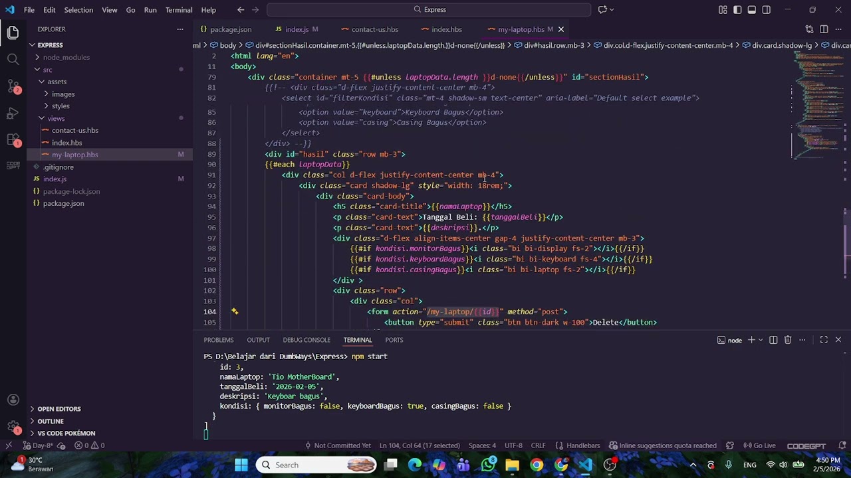The image size is (851, 478).
Task: Switch to the DEBUG CONSOLE panel tab
Action: click(x=306, y=340)
